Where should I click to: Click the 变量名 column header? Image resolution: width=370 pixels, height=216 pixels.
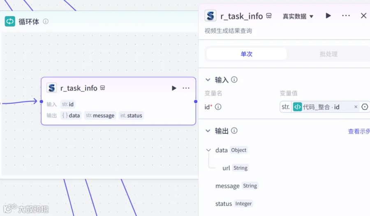213,93
